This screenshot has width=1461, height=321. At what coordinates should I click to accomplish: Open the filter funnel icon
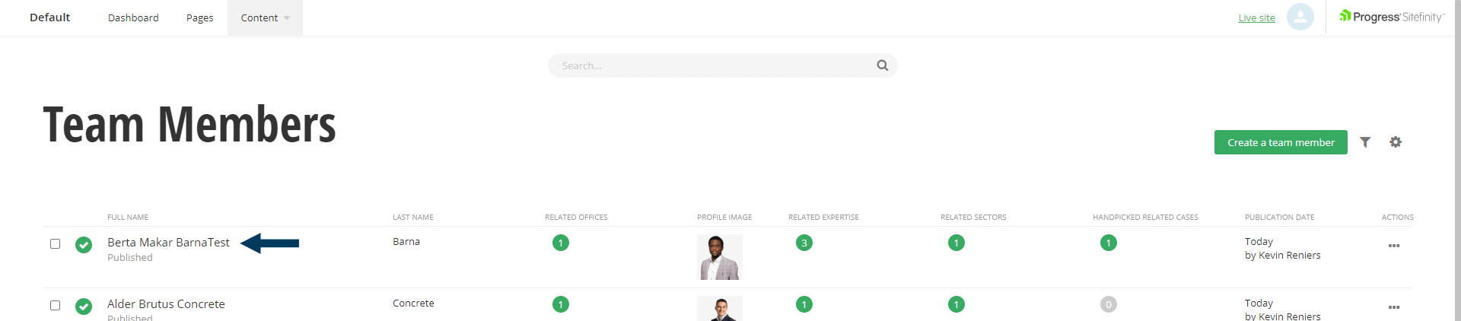click(1365, 142)
